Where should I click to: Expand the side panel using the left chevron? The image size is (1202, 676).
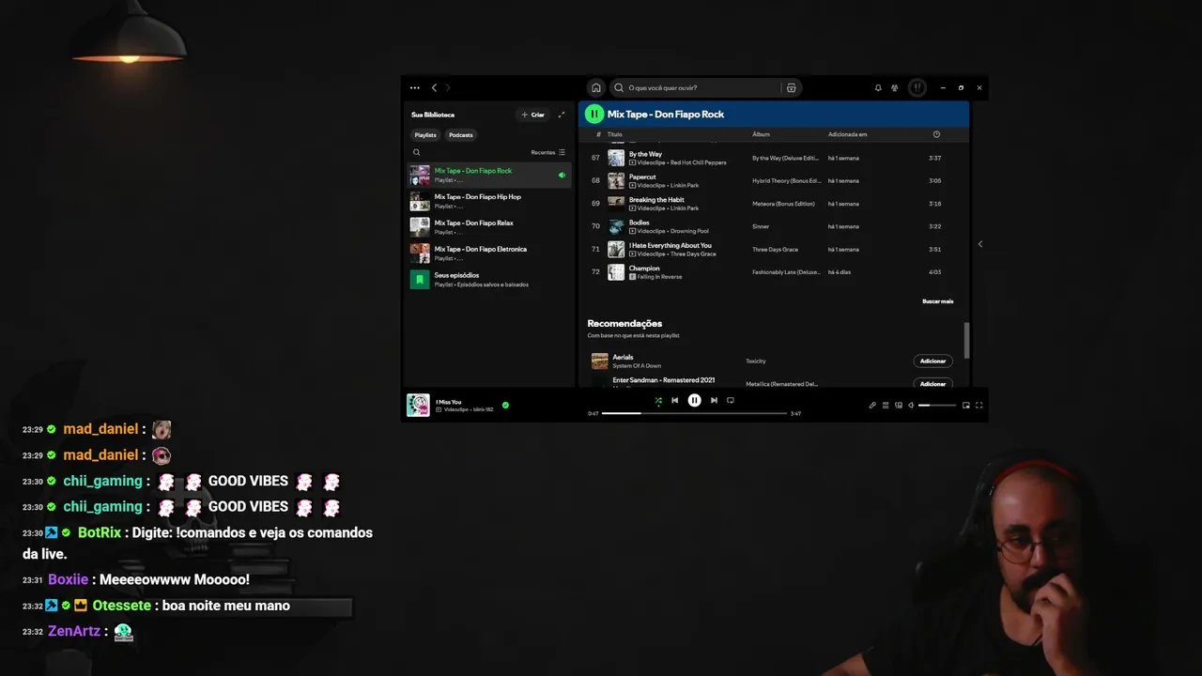coord(979,244)
